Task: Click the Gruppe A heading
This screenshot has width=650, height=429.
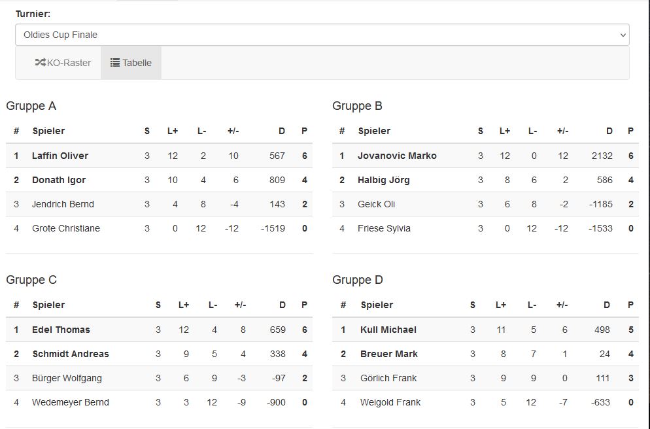Action: pos(31,106)
